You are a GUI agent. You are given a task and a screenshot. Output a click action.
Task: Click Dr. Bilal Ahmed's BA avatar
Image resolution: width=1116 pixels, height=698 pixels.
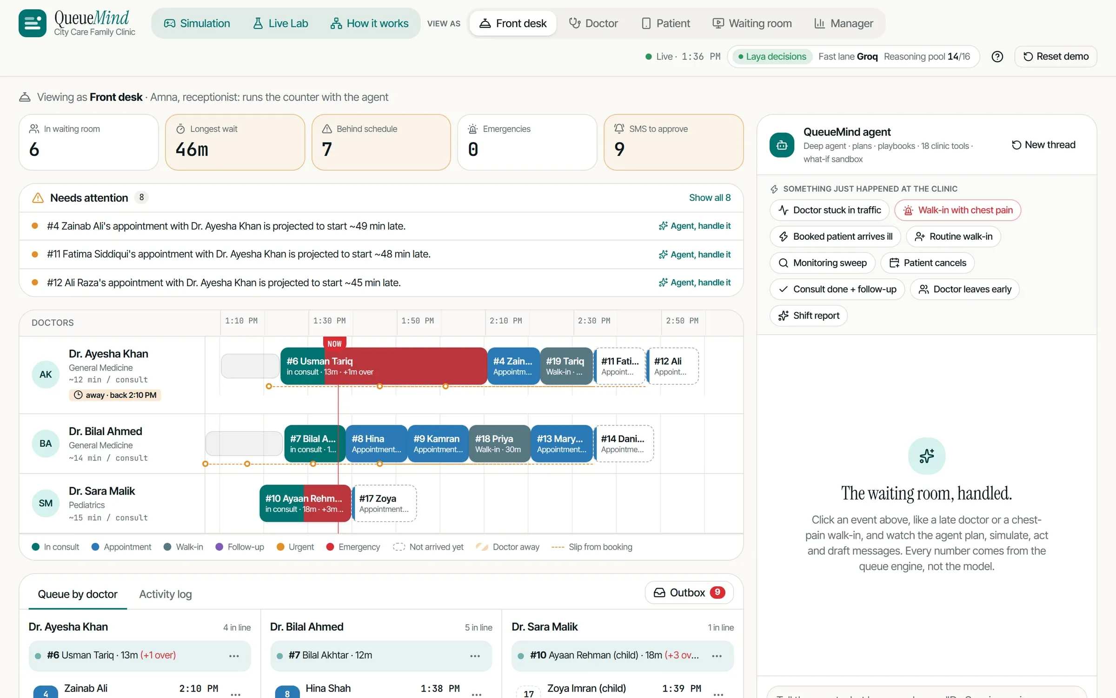(x=46, y=443)
